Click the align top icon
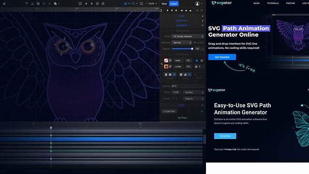This screenshot has height=174, width=309. click(x=182, y=10)
